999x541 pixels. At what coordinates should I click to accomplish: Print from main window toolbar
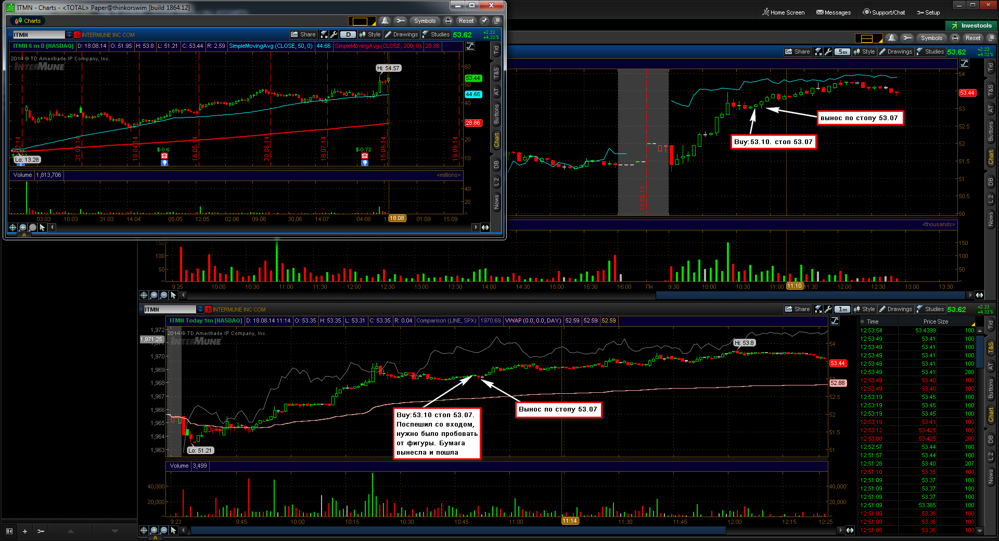pyautogui.click(x=955, y=38)
